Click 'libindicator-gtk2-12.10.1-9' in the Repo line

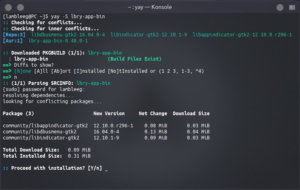click(149, 35)
